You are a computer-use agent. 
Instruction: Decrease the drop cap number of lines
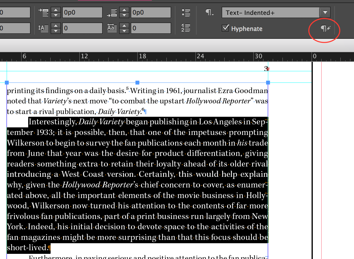coord(56,31)
